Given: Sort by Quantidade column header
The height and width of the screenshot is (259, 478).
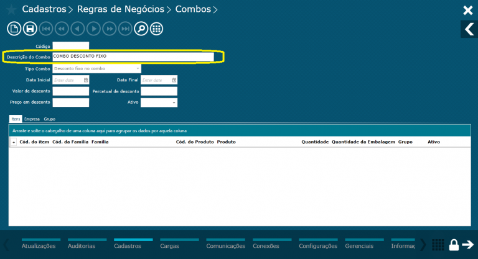Looking at the screenshot, I should tap(315, 142).
